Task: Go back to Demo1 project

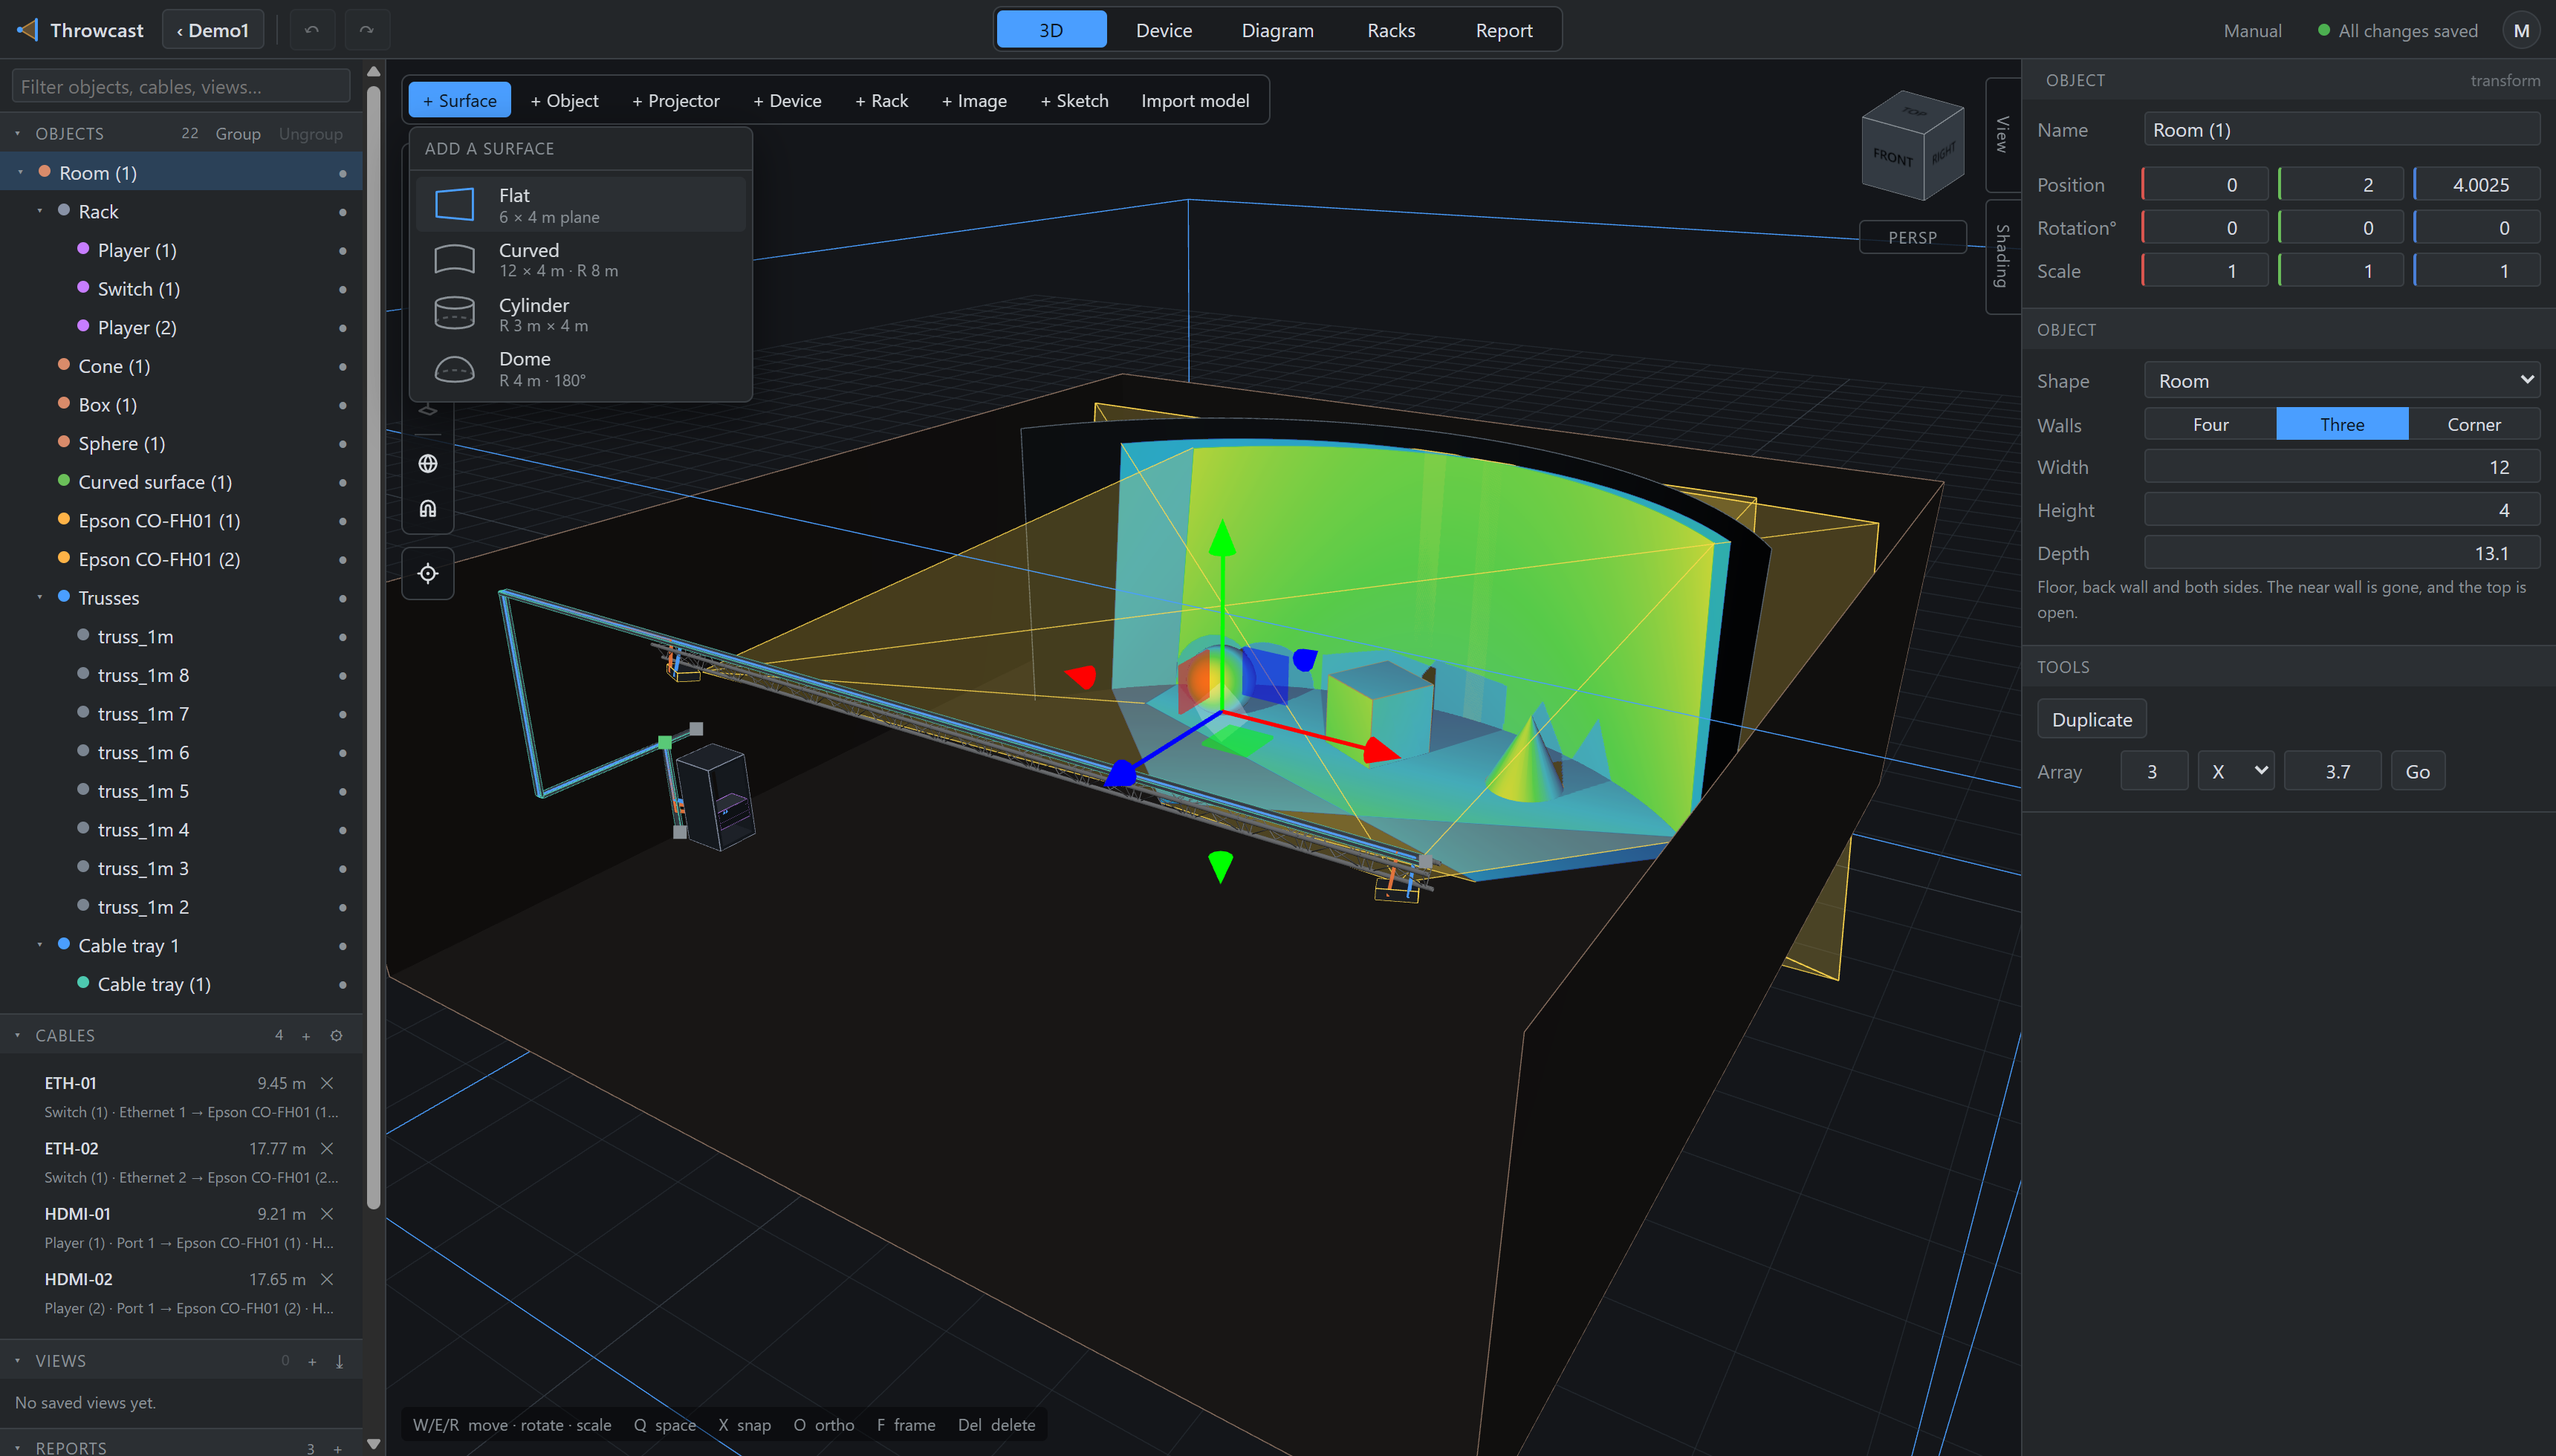Action: (213, 30)
